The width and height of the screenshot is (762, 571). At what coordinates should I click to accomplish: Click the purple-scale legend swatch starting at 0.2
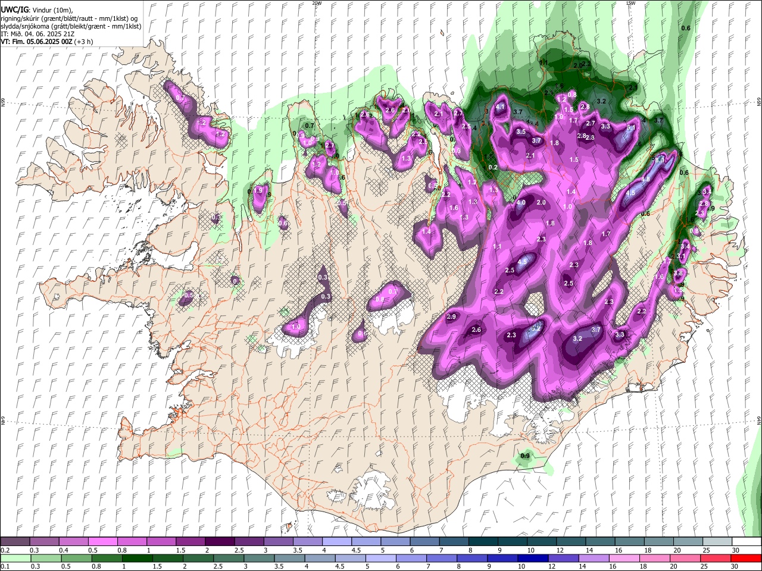(15, 542)
